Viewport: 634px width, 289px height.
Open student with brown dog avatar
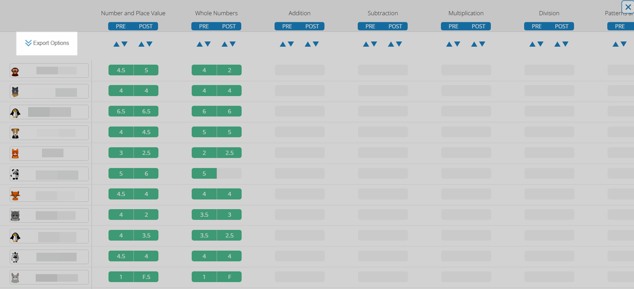point(49,133)
